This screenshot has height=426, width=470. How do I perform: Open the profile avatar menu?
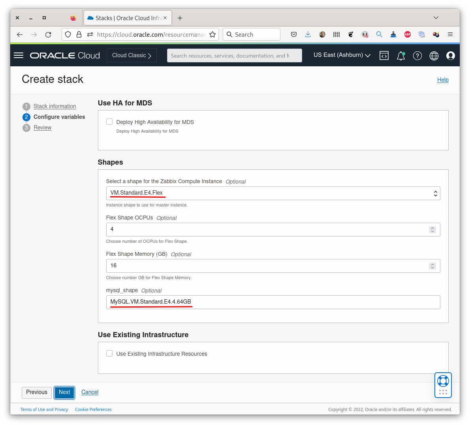coord(450,56)
